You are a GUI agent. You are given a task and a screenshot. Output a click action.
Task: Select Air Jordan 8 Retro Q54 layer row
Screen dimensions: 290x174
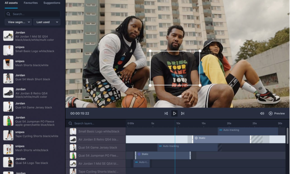96,139
